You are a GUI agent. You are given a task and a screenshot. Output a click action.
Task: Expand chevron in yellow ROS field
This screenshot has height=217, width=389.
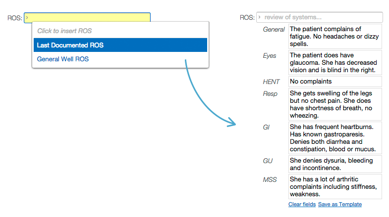(27, 18)
